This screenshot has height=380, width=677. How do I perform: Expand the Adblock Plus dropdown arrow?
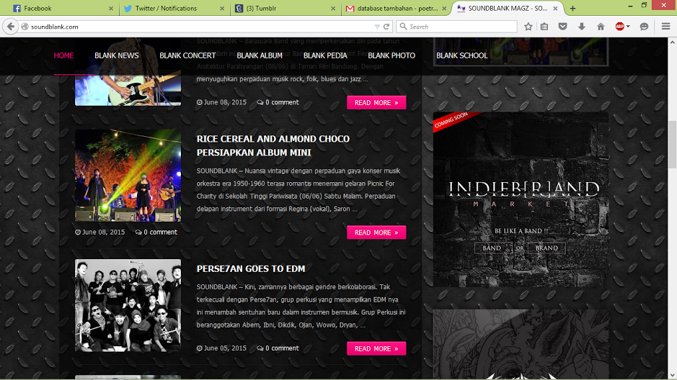click(x=628, y=27)
